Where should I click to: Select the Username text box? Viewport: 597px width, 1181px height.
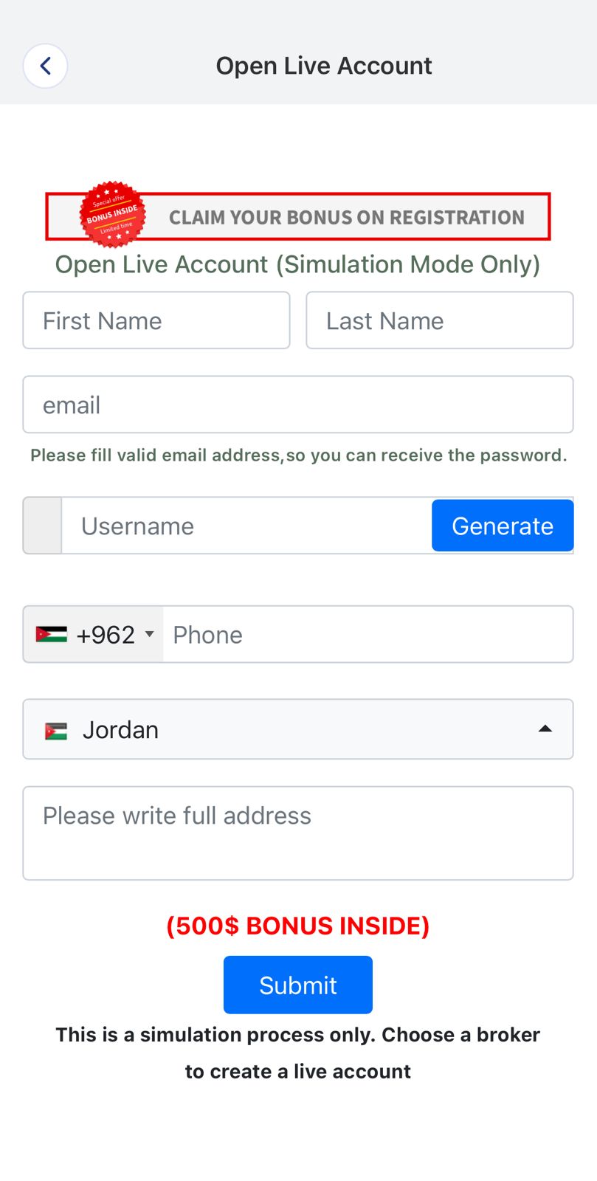click(x=246, y=526)
